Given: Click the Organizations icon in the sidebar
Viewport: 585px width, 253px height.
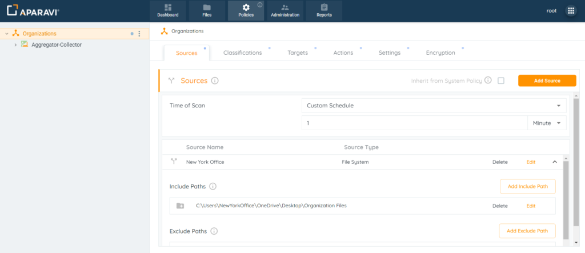Looking at the screenshot, I should [15, 33].
